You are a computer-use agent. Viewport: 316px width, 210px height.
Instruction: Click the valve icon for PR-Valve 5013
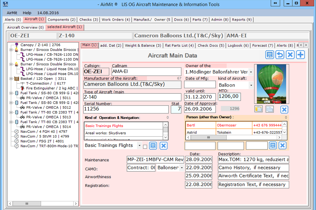pos(23,117)
